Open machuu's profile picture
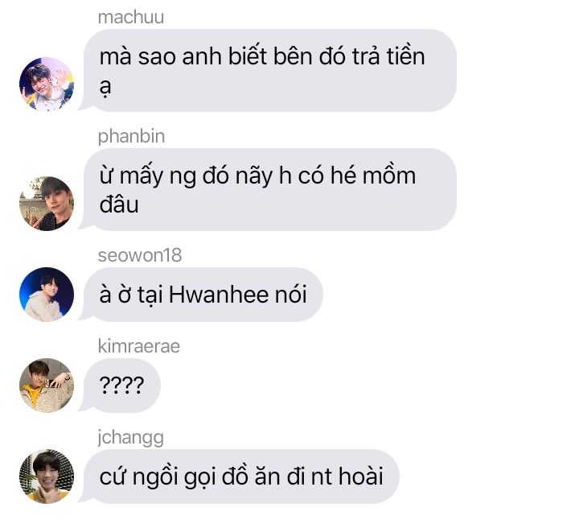Image resolution: width=579 pixels, height=524 pixels. (47, 85)
